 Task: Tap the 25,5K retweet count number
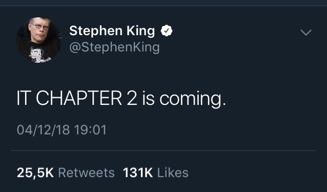click(x=35, y=173)
